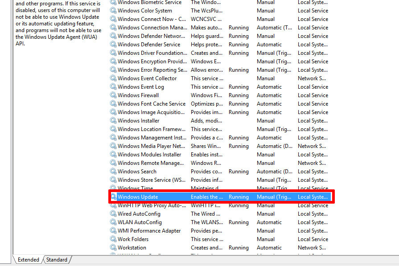Click the Local Service logon of Windows Firewall

(x=313, y=95)
